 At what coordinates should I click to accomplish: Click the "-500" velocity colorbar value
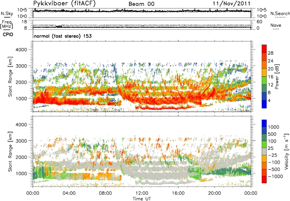pos(274,169)
